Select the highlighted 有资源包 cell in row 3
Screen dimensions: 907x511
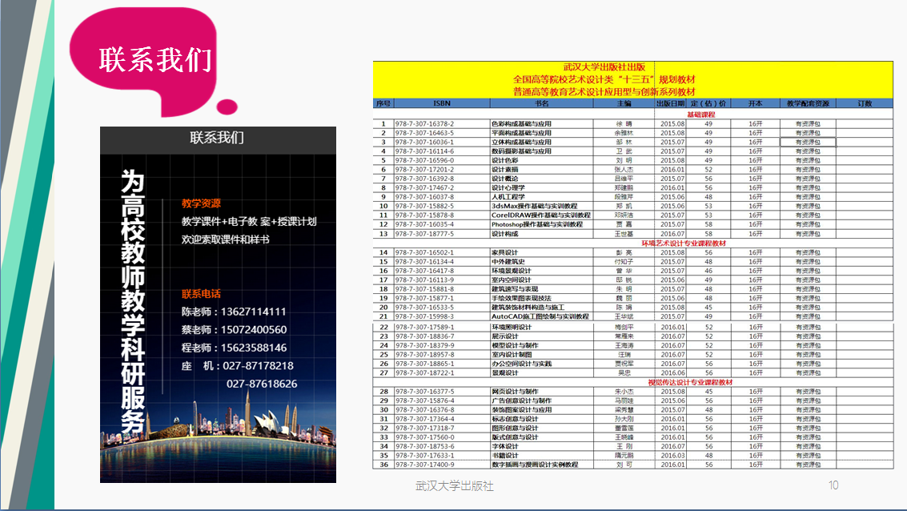808,142
